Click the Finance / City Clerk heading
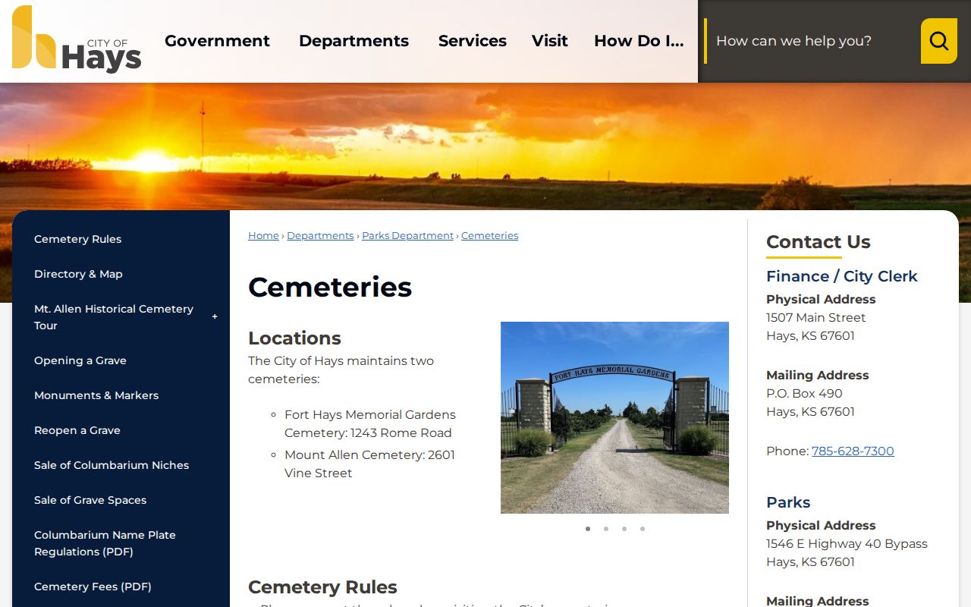Image resolution: width=971 pixels, height=607 pixels. pyautogui.click(x=841, y=276)
